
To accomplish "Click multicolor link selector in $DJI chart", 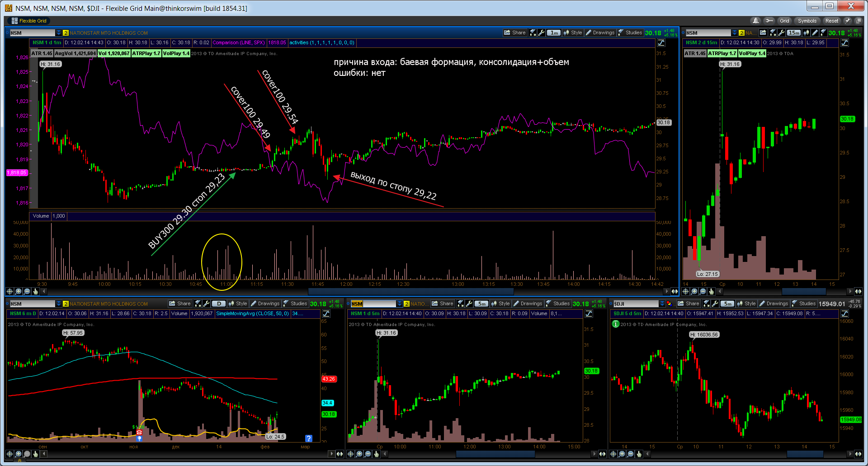I will click(x=669, y=303).
